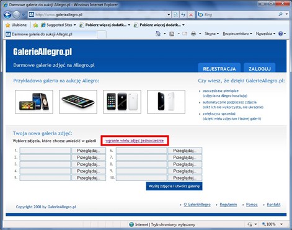The height and width of the screenshot is (230, 292).
Task: Go back using the browser Back arrow
Action: 7,15
